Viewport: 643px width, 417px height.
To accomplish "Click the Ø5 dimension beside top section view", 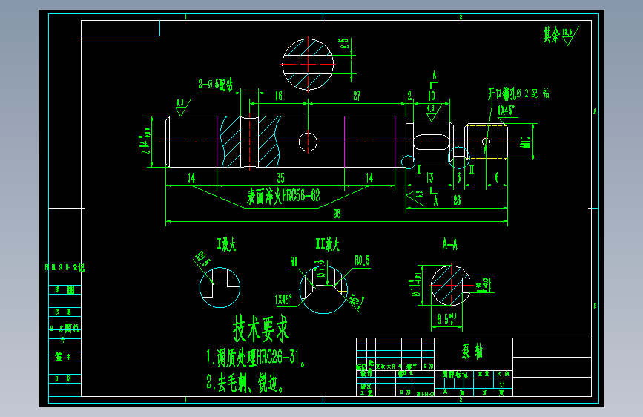I will (344, 43).
